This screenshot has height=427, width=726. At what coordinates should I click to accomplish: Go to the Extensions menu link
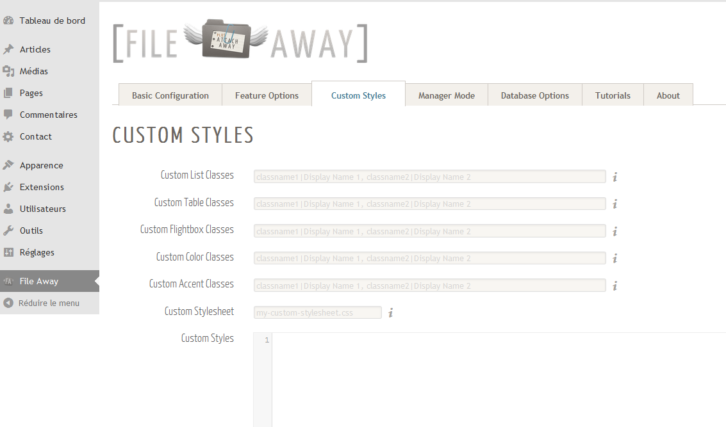tap(42, 187)
